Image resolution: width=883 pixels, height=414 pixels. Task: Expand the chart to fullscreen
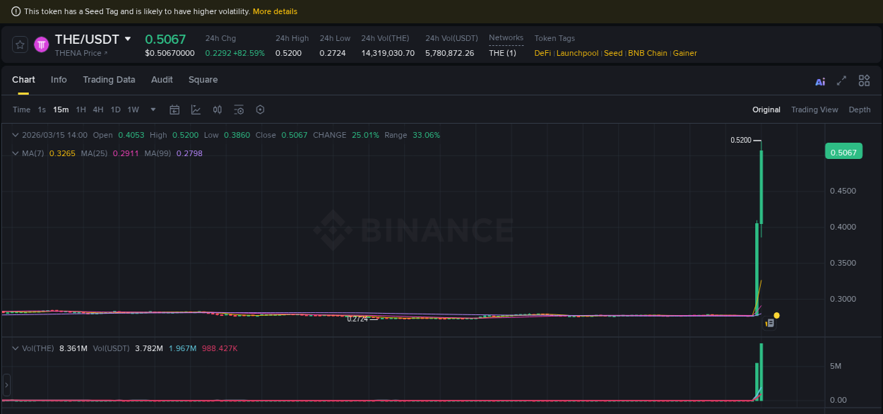click(841, 81)
